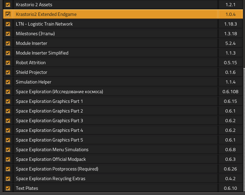Select Space Exploration Graphics Part 1 name

[x=49, y=101]
